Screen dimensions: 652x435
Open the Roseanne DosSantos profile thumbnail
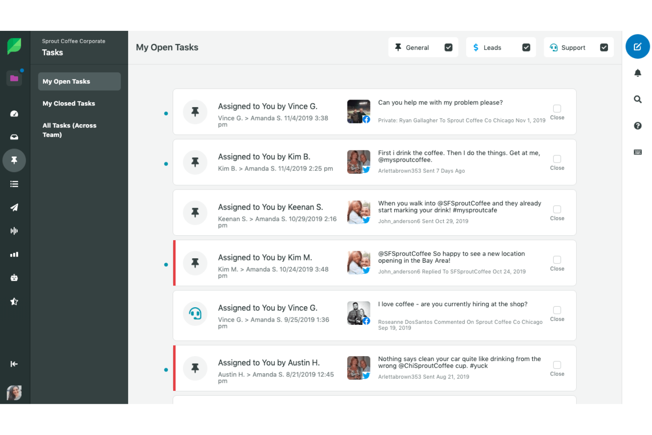359,313
